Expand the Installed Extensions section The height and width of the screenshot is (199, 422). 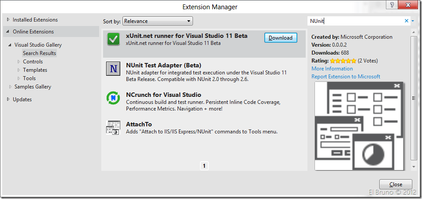coord(8,20)
